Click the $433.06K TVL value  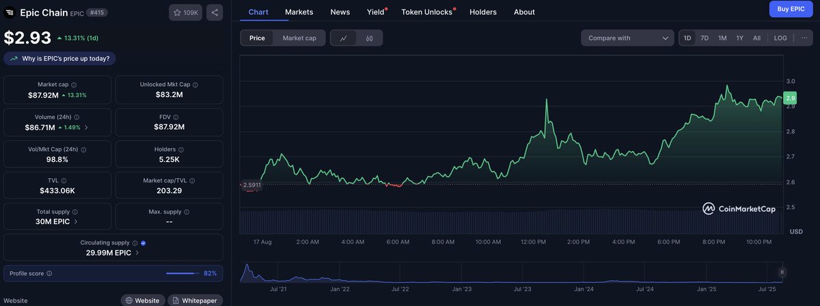pos(57,191)
